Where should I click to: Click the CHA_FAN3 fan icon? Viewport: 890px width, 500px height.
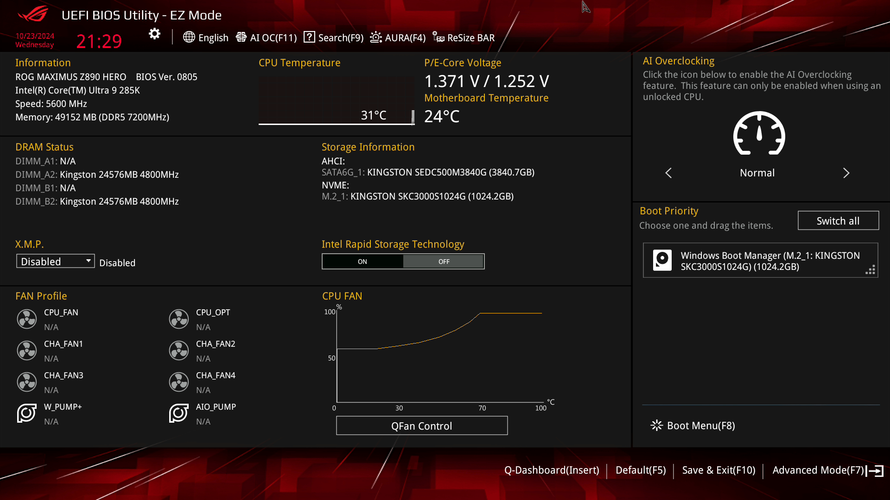tap(27, 382)
